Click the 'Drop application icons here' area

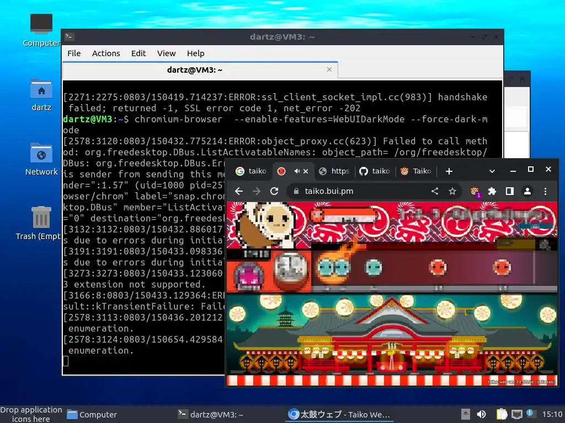tap(31, 414)
